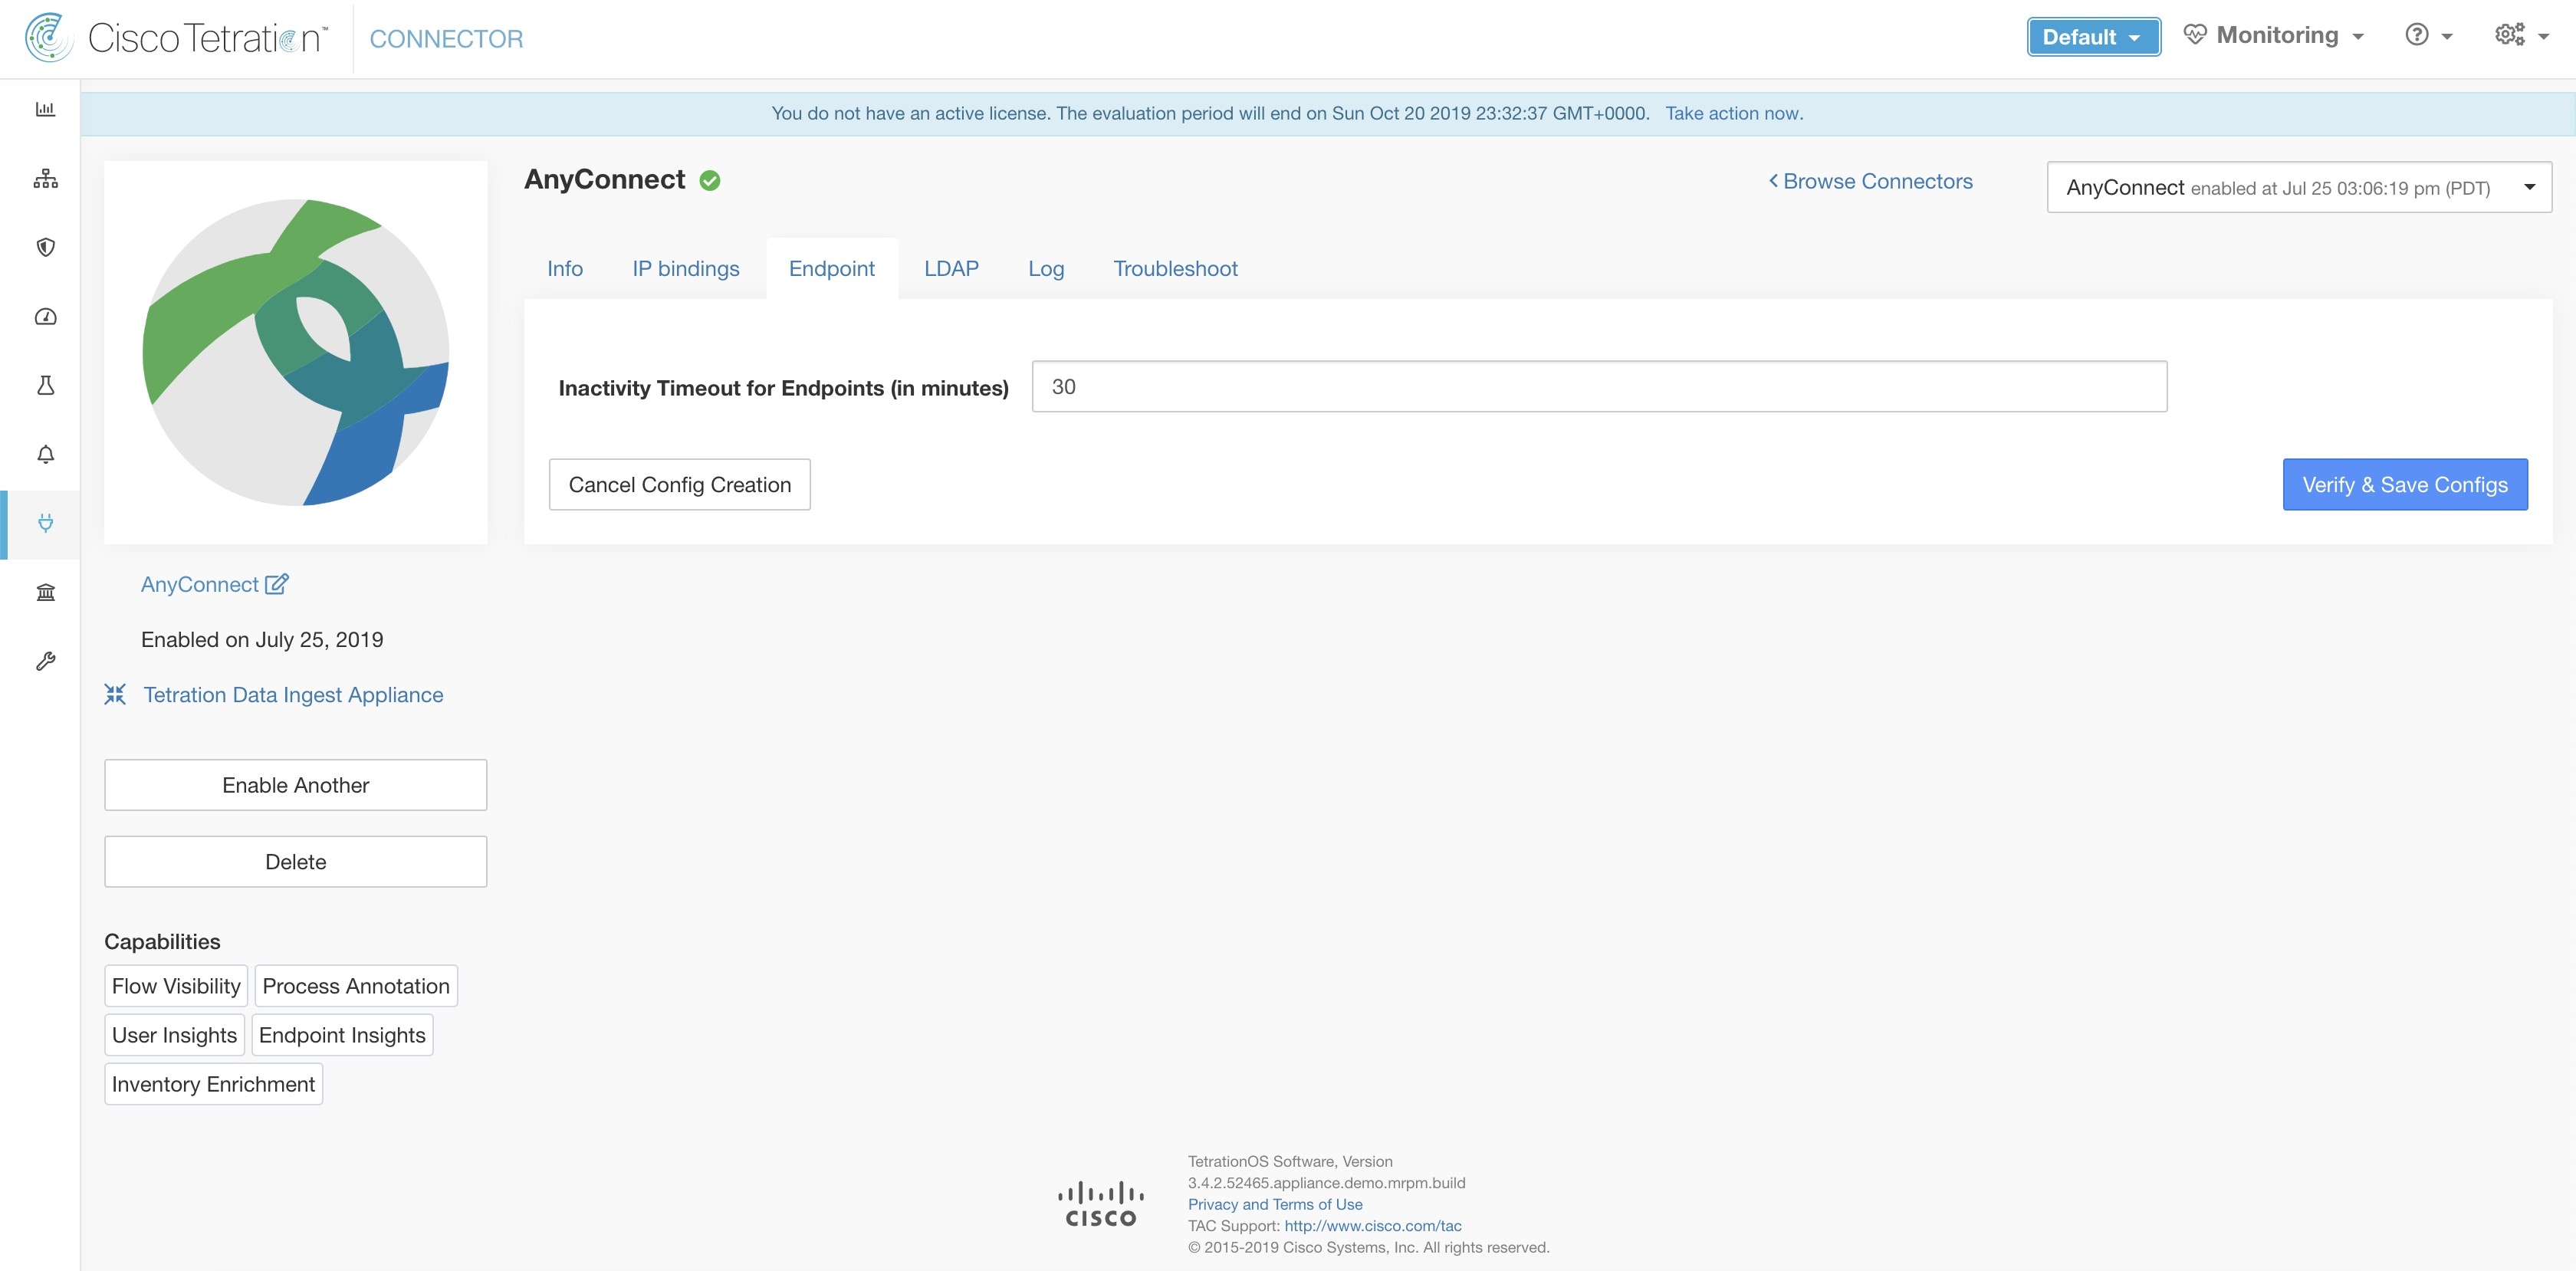The width and height of the screenshot is (2576, 1271).
Task: Click the lab/experiments icon in sidebar
Action: (x=43, y=384)
